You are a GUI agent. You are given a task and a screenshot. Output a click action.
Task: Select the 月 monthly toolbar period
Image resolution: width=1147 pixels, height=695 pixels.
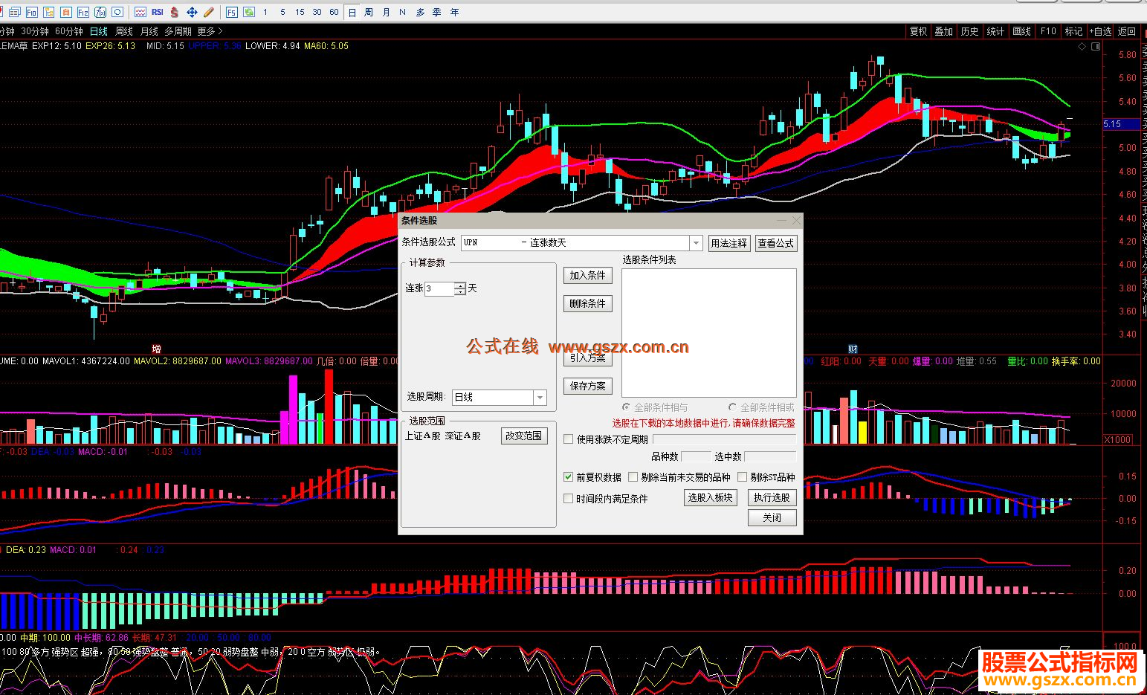pos(386,12)
